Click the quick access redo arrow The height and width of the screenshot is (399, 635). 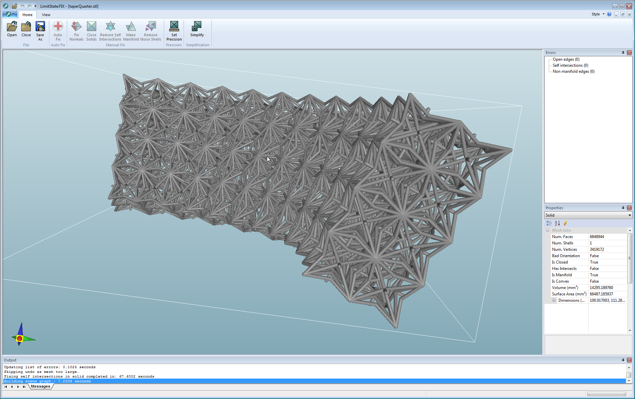click(x=30, y=6)
